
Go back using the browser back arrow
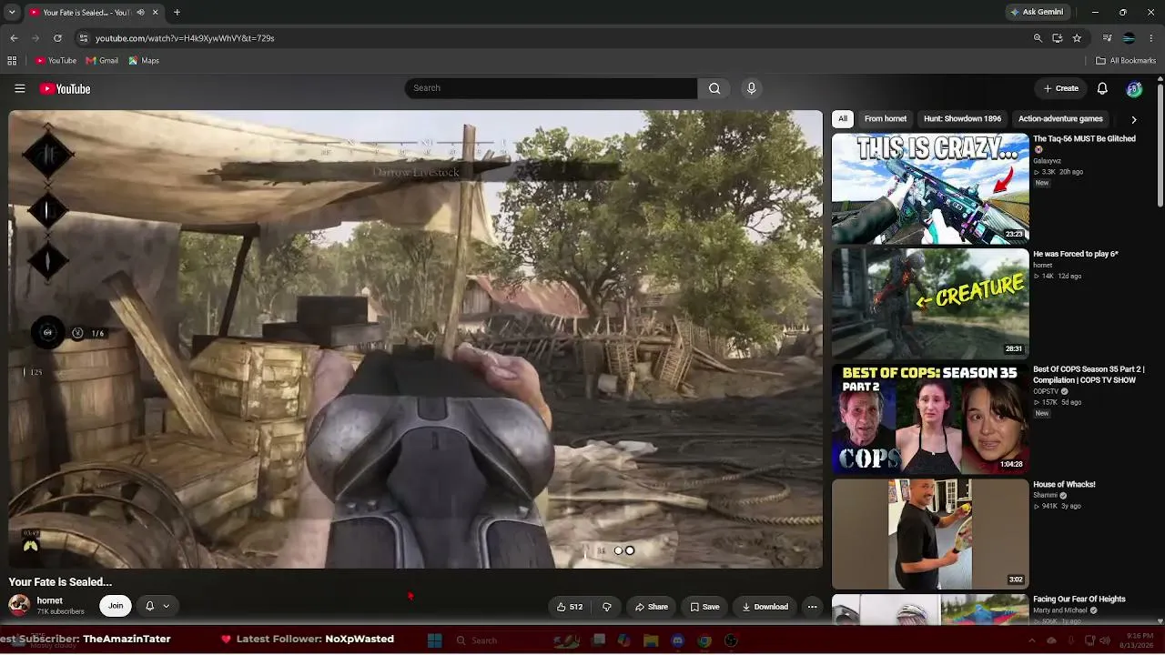coord(14,38)
